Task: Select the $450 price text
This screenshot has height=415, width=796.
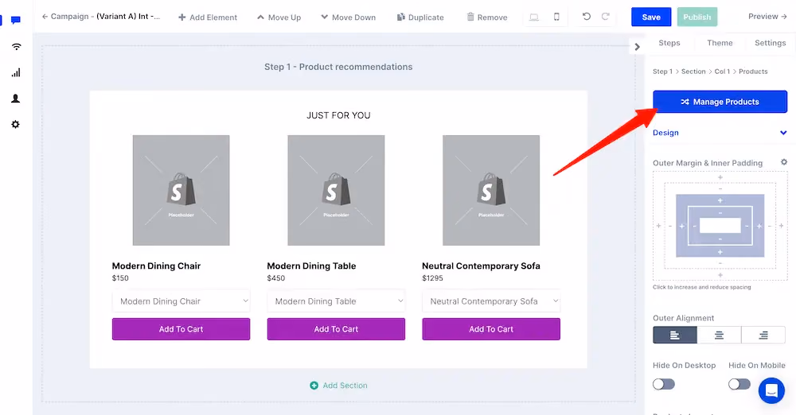Action: click(x=276, y=278)
